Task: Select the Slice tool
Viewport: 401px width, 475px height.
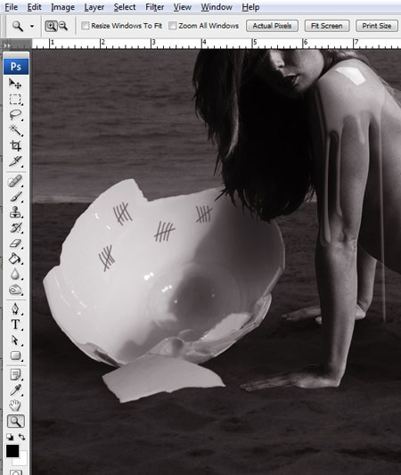Action: 15,161
